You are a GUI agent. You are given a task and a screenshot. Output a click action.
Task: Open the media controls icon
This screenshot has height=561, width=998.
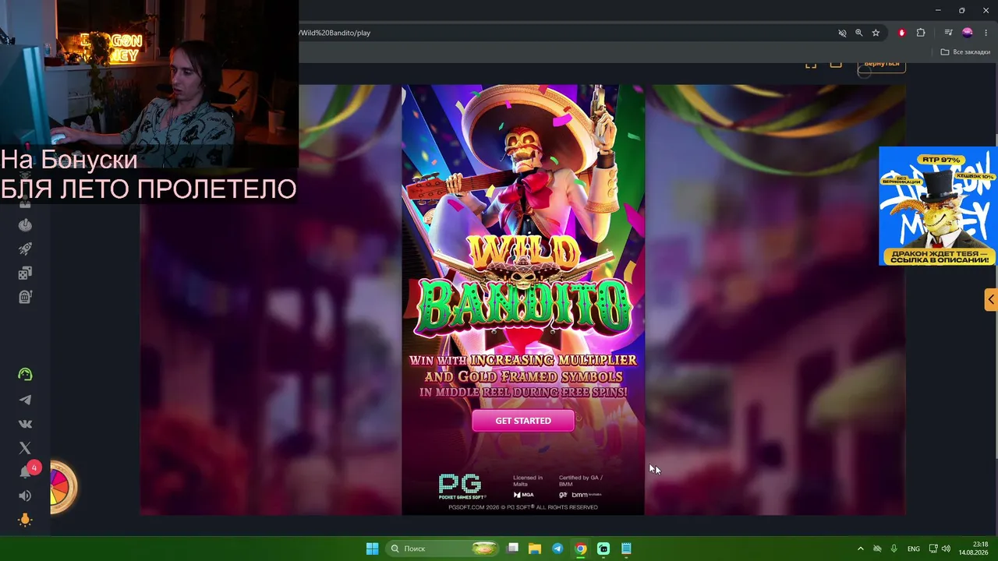coord(948,33)
